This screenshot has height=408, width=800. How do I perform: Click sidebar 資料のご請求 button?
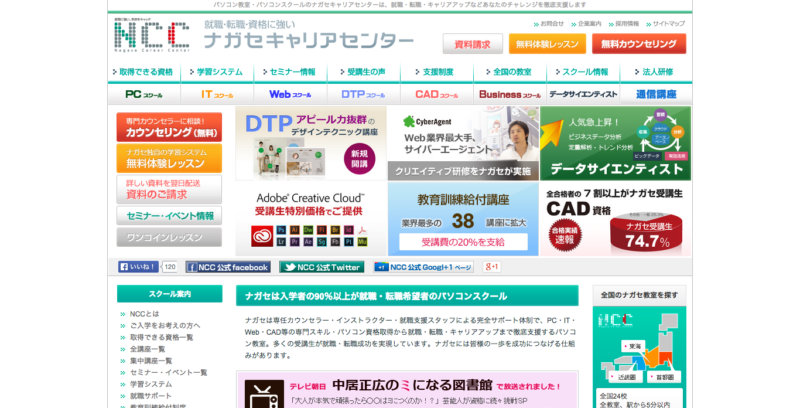click(169, 189)
